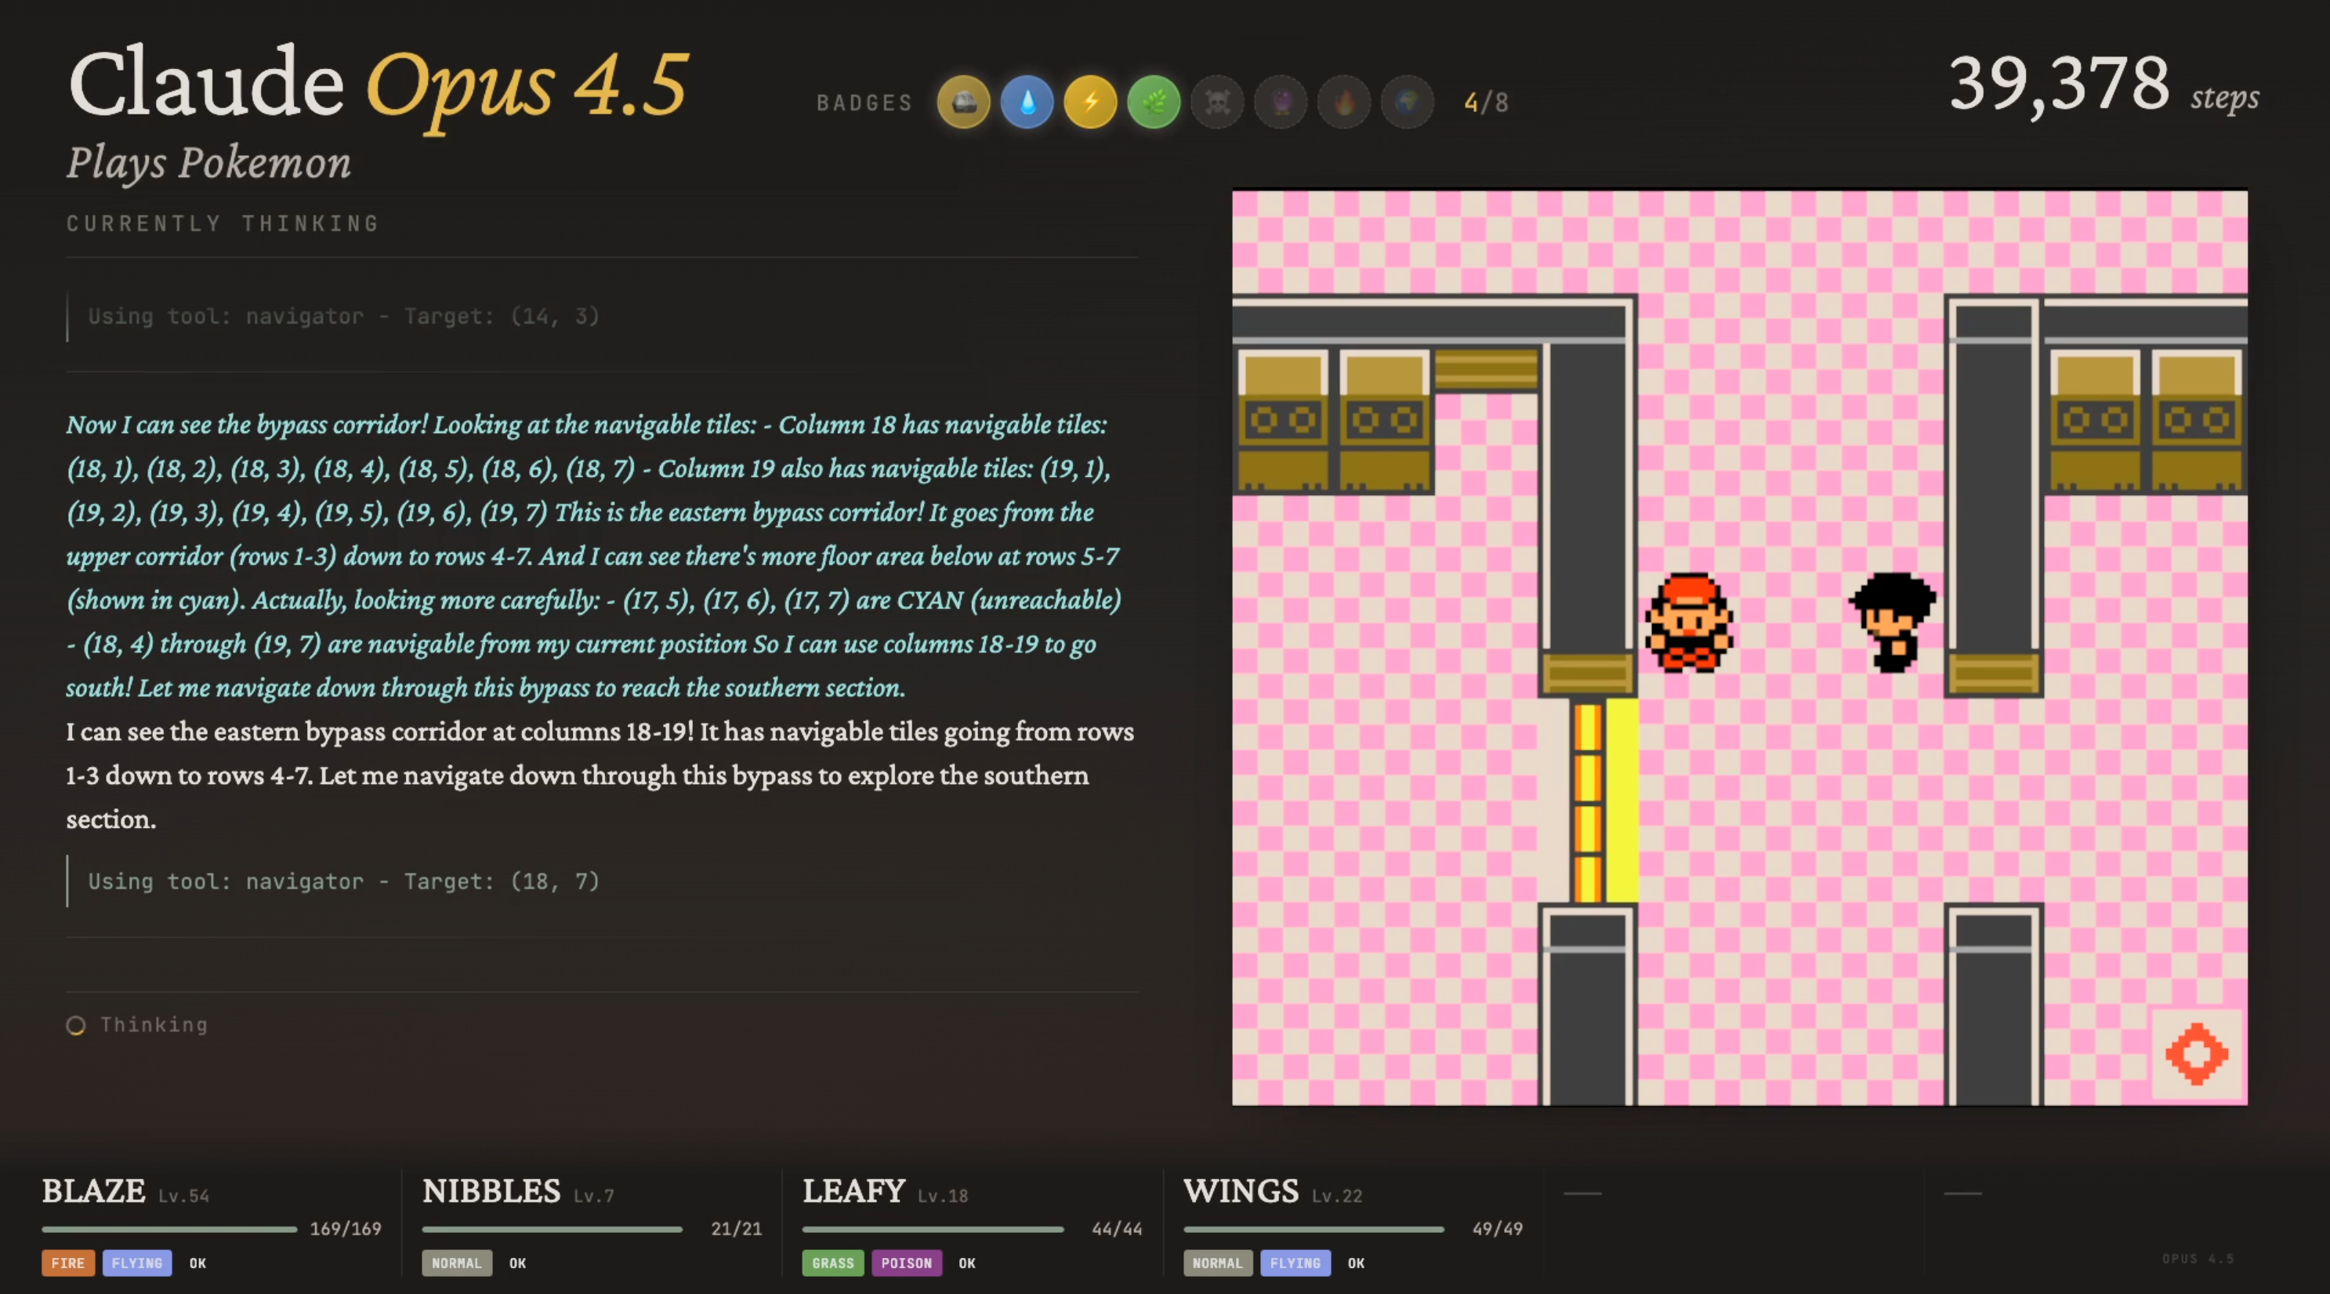Click the water drop Cascade badge

[x=1027, y=102]
